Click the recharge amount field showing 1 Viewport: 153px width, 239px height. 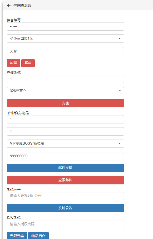(65, 79)
